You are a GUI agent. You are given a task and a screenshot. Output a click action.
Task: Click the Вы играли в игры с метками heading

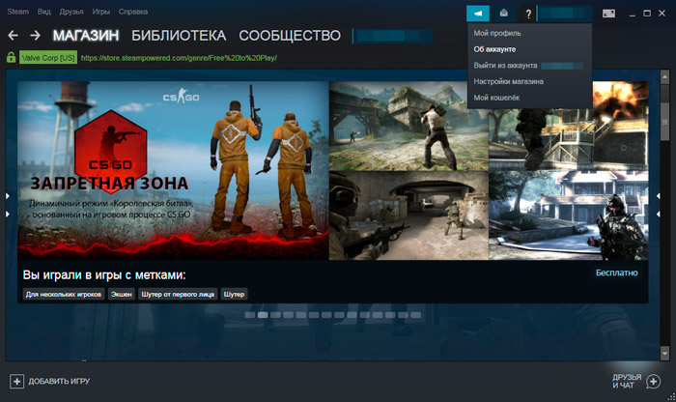click(104, 274)
